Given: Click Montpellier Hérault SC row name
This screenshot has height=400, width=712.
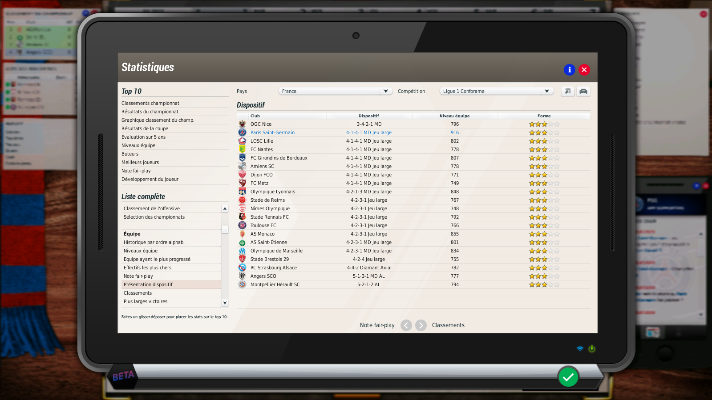Looking at the screenshot, I should (x=275, y=284).
